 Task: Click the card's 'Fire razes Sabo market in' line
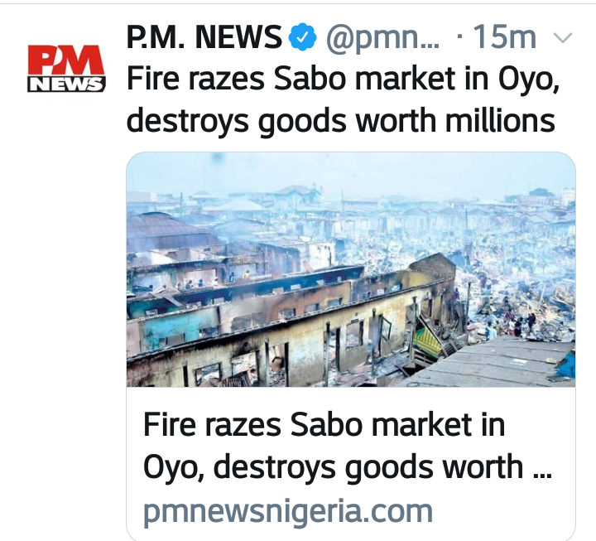pyautogui.click(x=324, y=425)
